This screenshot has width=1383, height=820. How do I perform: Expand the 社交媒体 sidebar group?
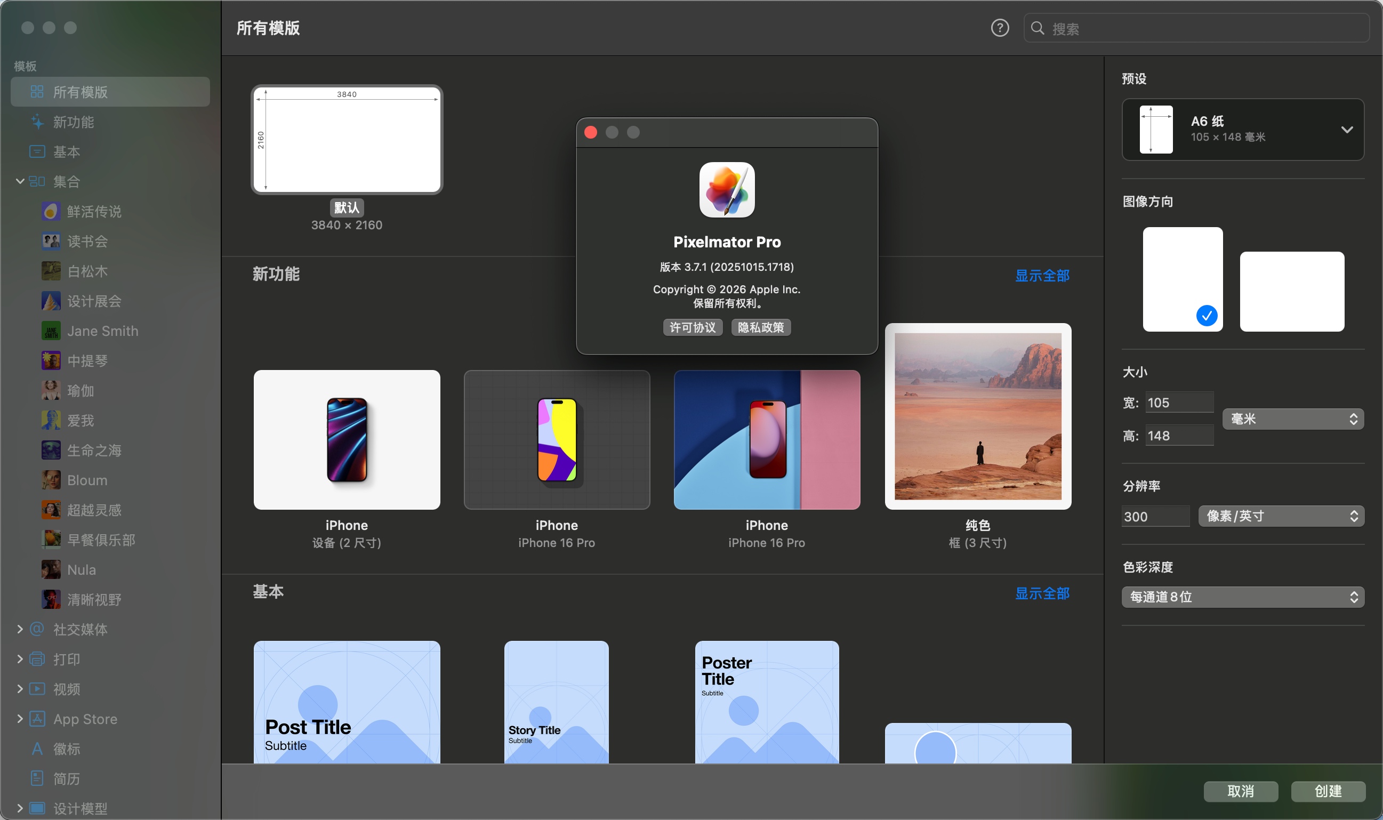(20, 629)
